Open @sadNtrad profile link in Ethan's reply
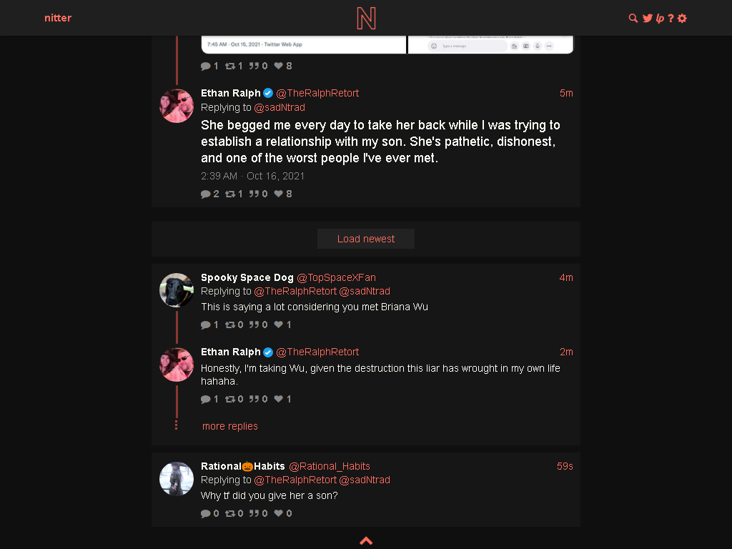 click(280, 107)
